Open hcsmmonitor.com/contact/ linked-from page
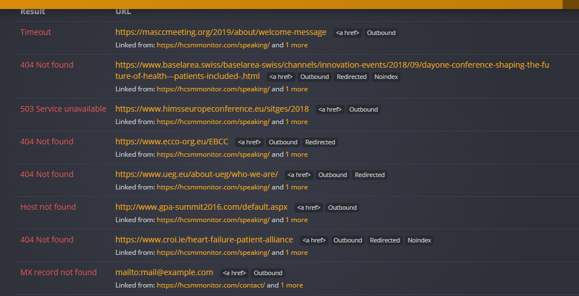Image resolution: width=579 pixels, height=296 pixels. tap(211, 285)
